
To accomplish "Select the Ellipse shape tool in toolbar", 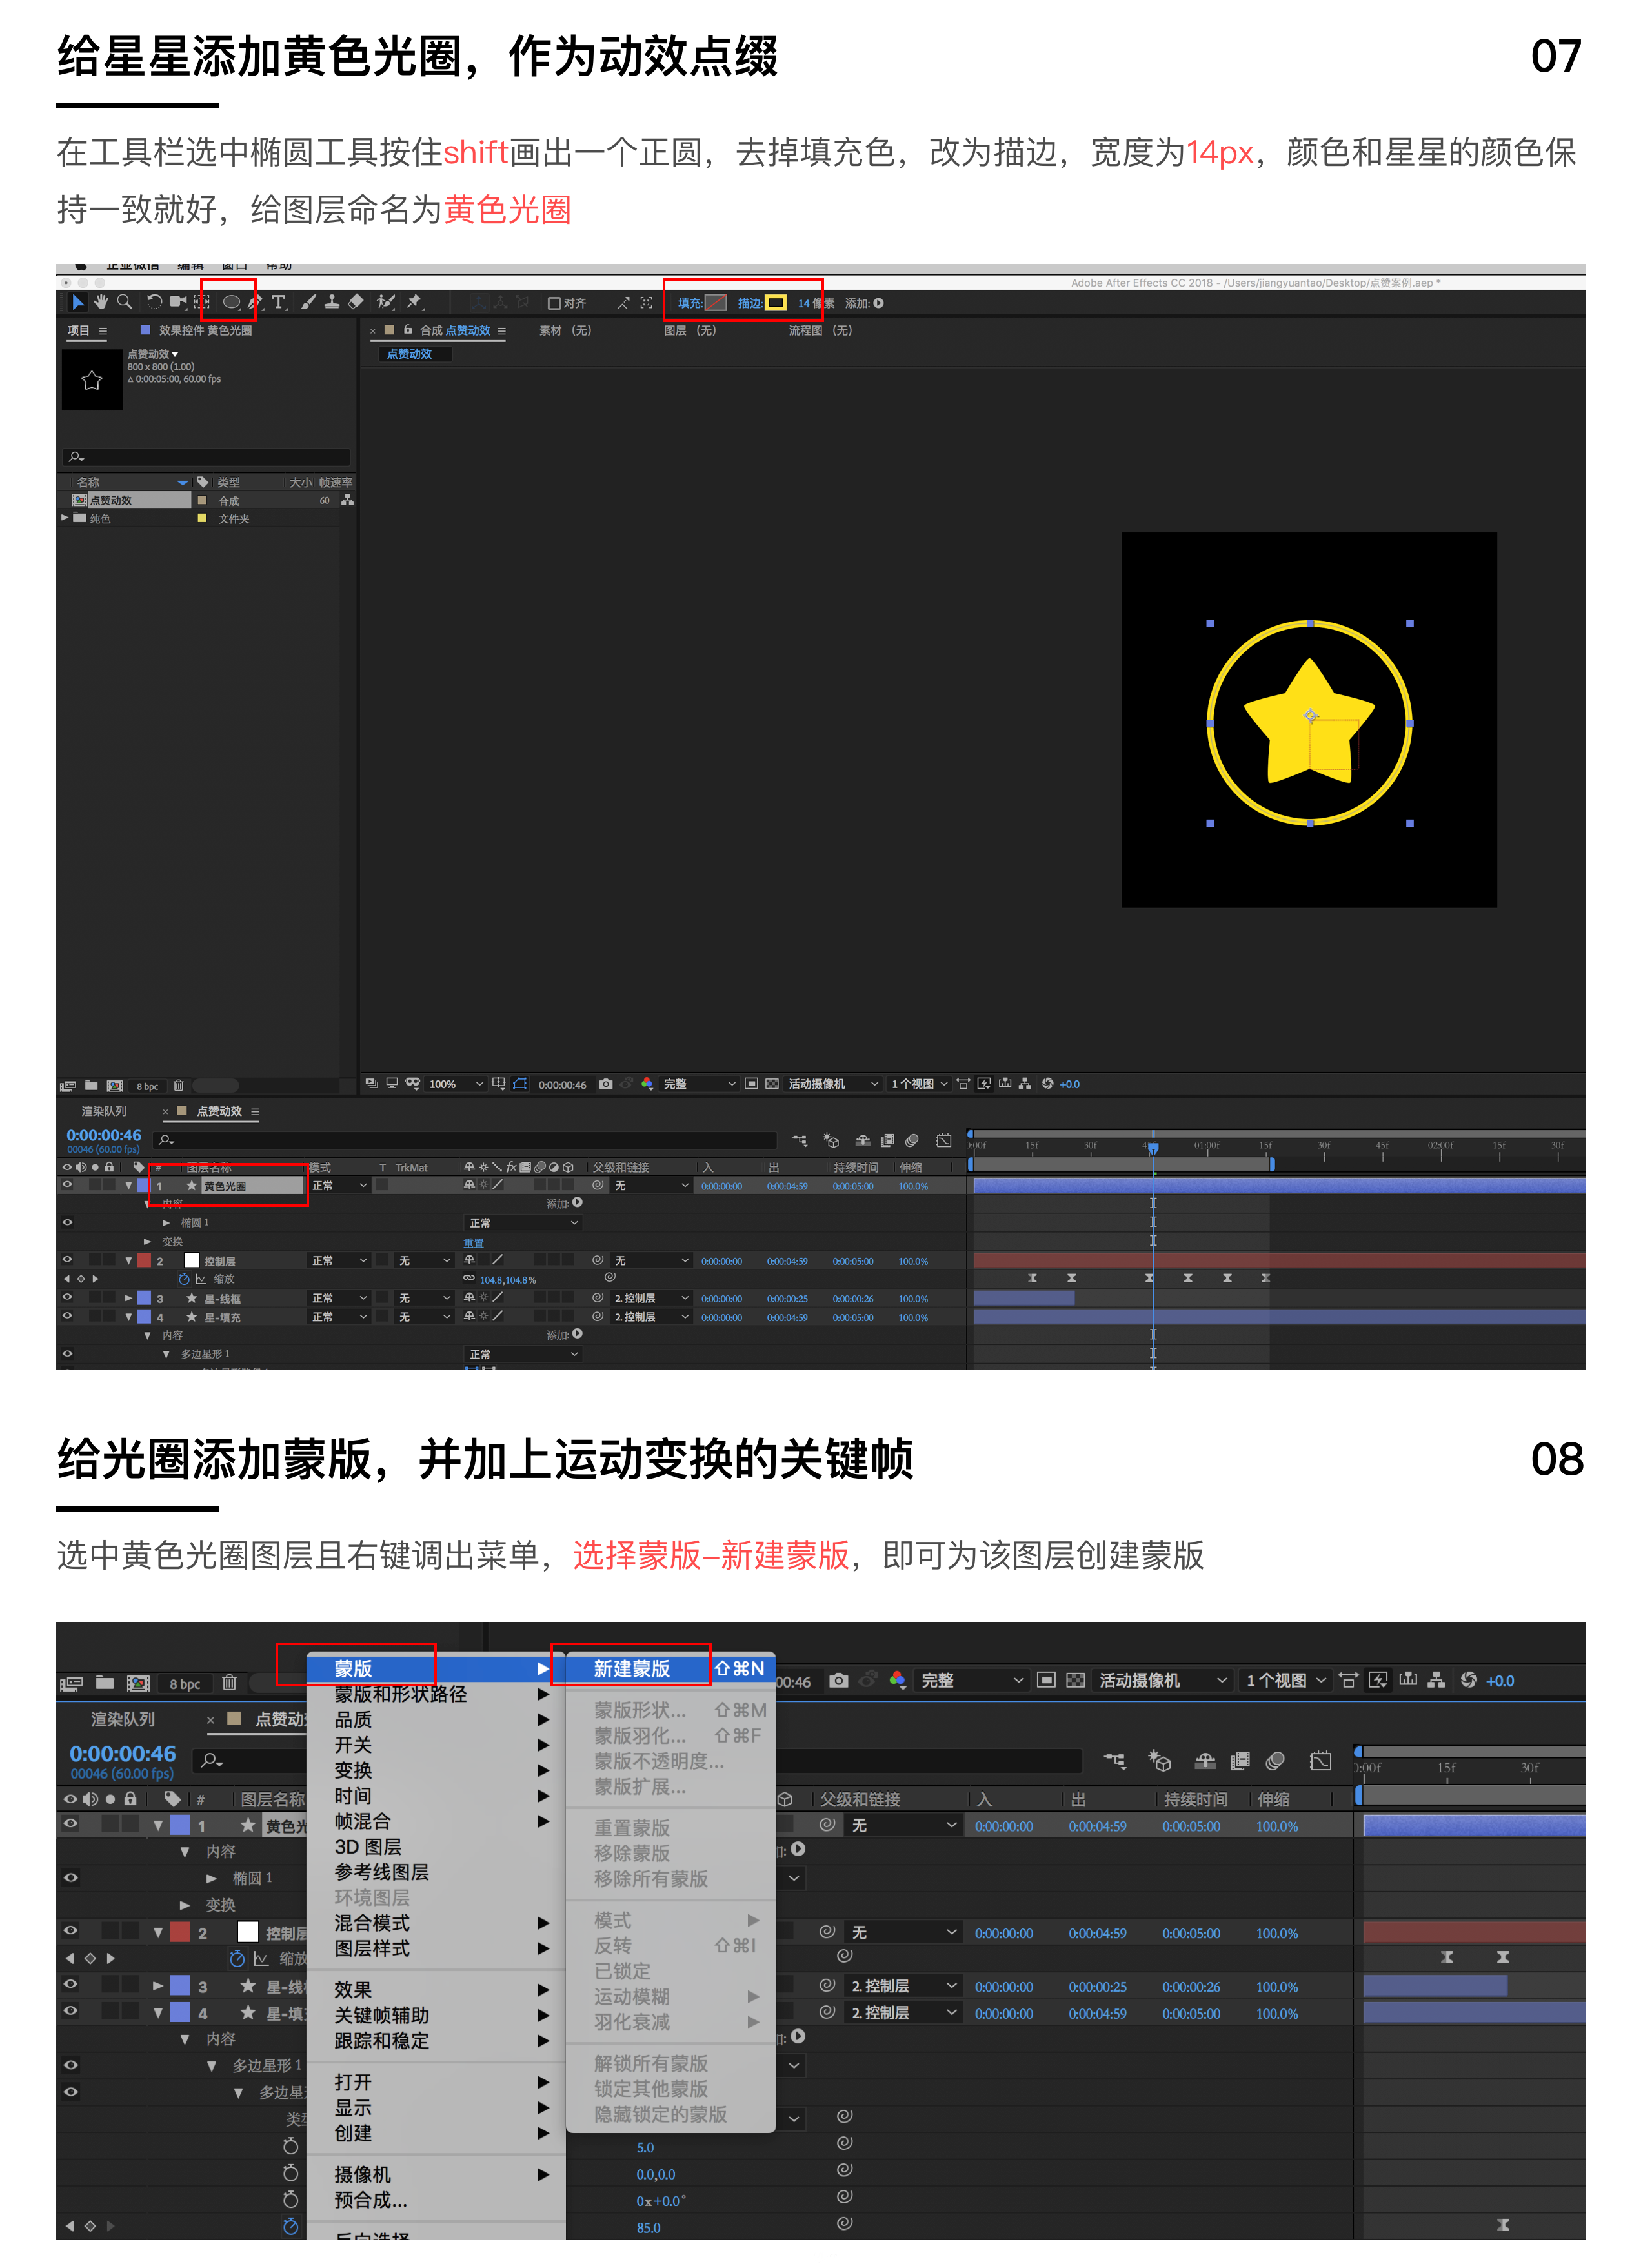I will [231, 302].
